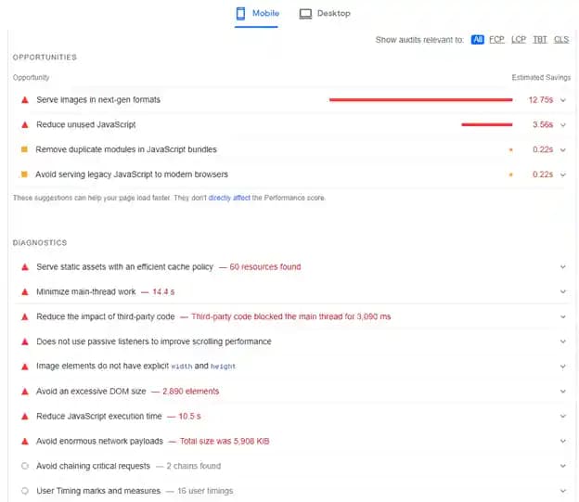579x502 pixels.
Task: Expand Minimize main-thread work chevron
Action: [562, 291]
